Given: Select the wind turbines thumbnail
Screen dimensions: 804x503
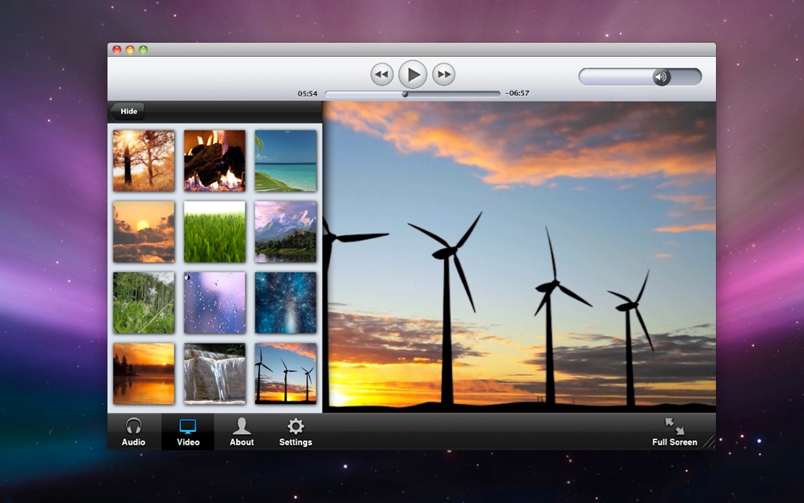Looking at the screenshot, I should point(285,373).
